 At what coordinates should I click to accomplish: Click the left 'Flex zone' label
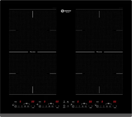[x=33, y=52]
